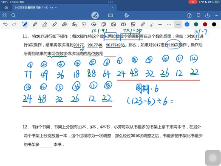
Task: Redo the previously undone stroke
Action: click(x=14, y=24)
